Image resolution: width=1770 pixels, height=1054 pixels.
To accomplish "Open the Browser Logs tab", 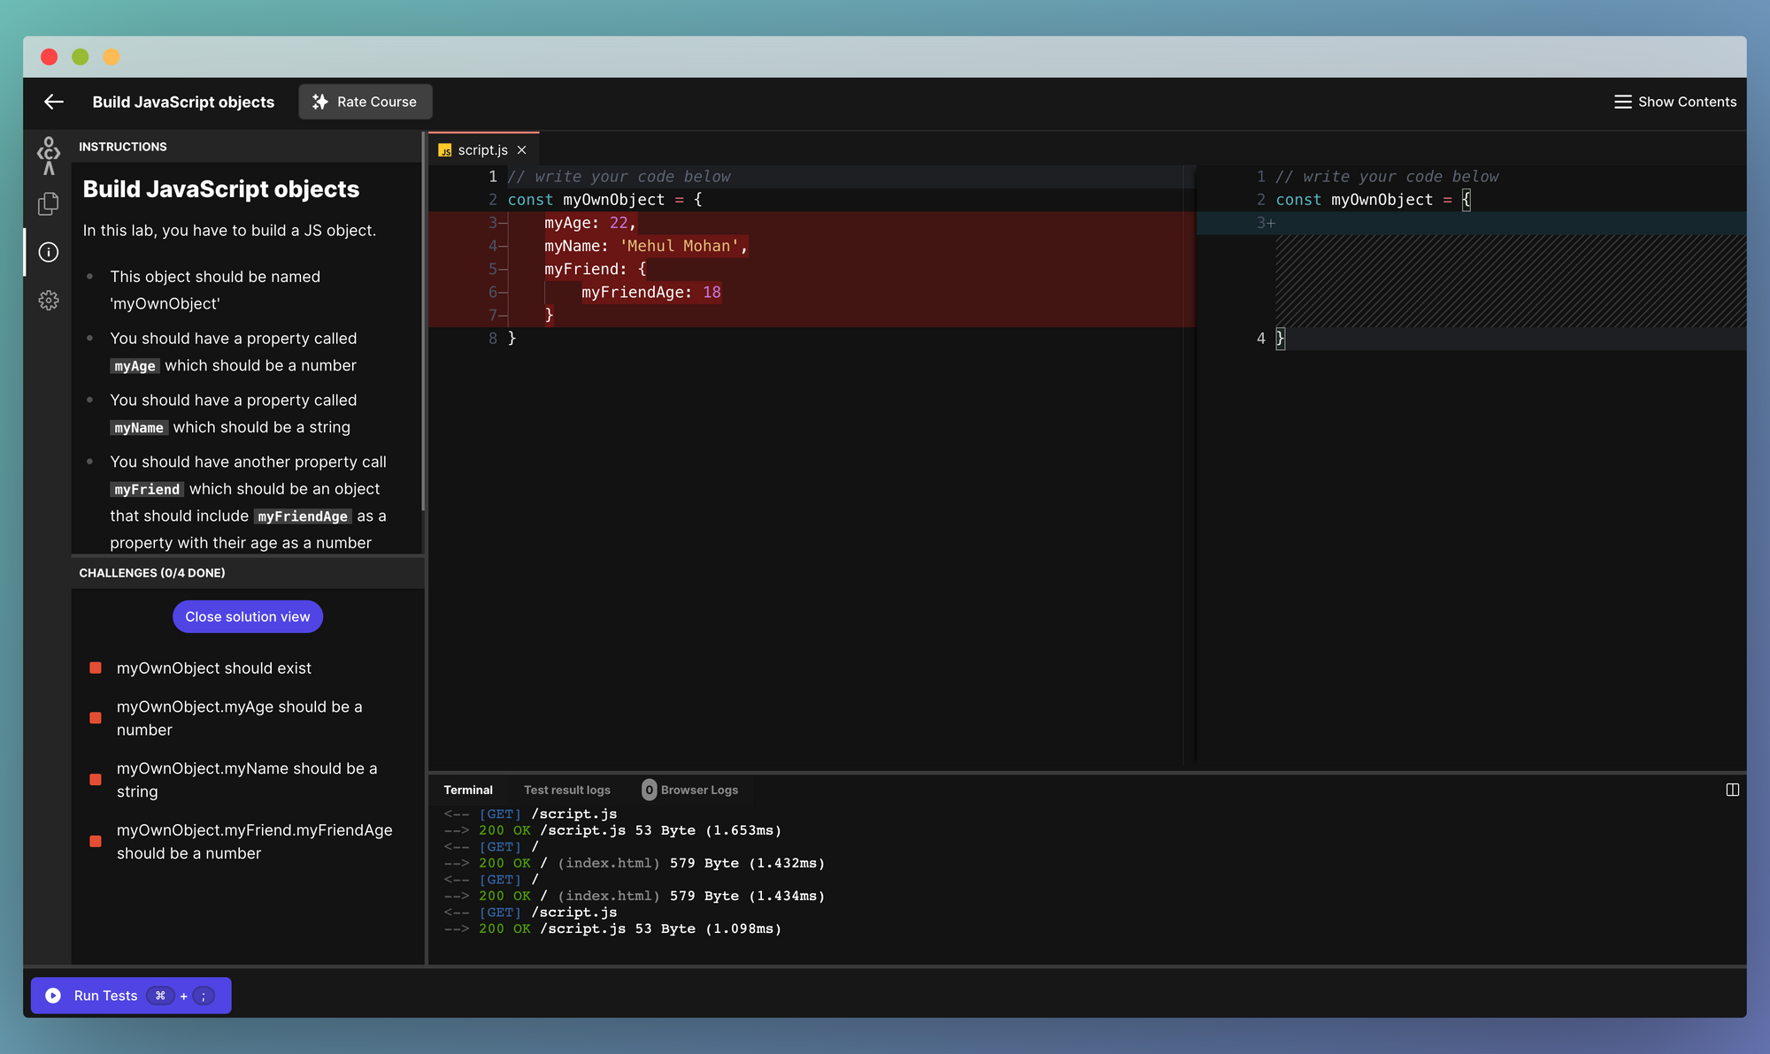I will coord(700,790).
